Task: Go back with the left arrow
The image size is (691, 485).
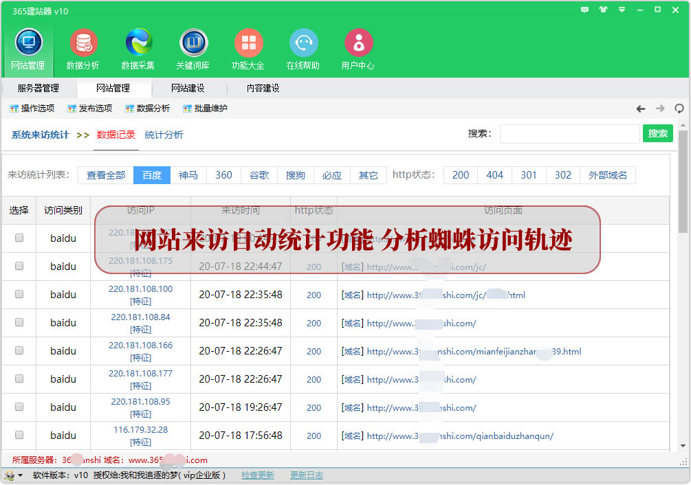Action: pos(641,109)
